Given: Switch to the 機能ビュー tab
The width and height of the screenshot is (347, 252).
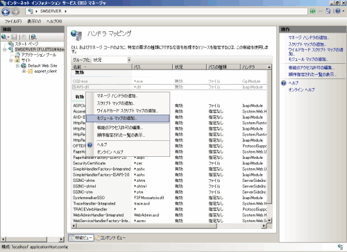Looking at the screenshot, I should (81, 237).
